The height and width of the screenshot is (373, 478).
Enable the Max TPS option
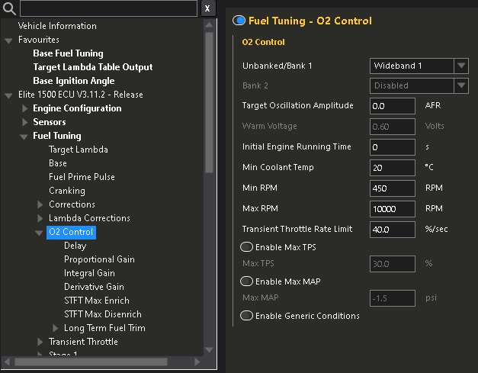coord(246,247)
